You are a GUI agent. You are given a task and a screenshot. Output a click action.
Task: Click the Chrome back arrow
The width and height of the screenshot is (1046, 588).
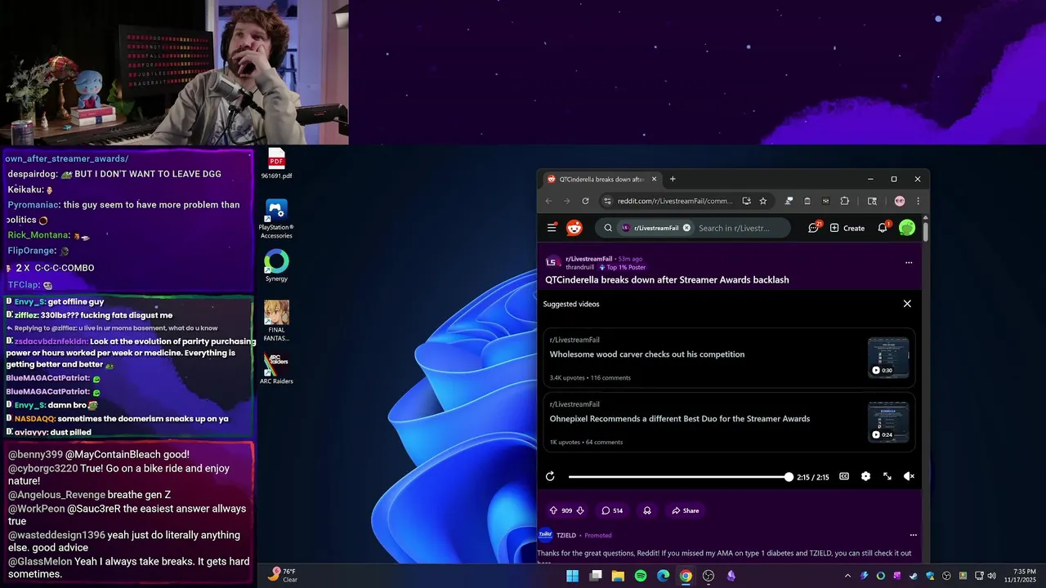tap(548, 201)
